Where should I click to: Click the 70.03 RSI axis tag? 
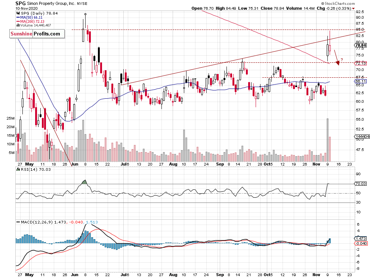click(x=361, y=183)
